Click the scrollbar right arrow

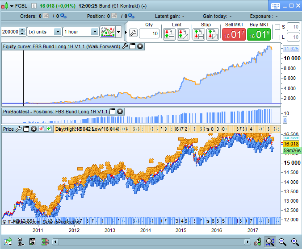point(247,242)
